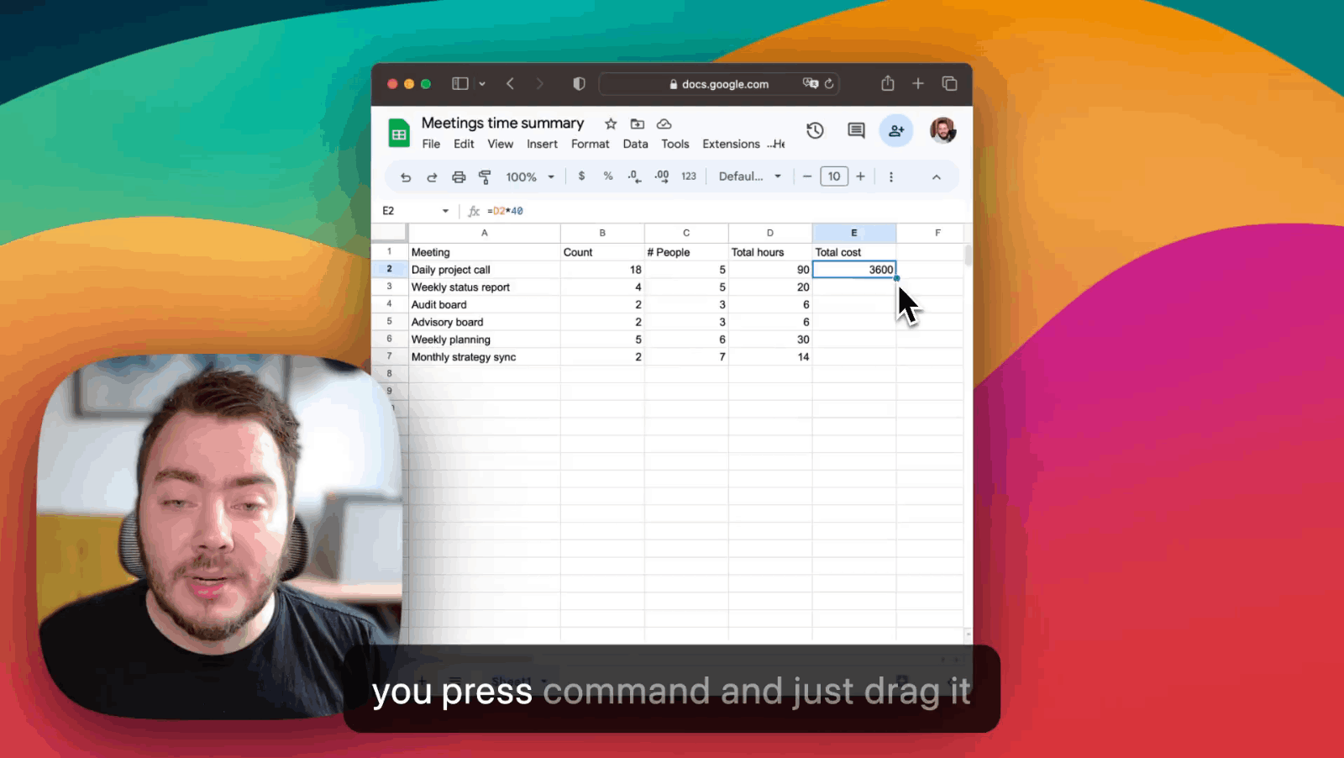Screen dimensions: 1344x758
Task: Open the View menu
Action: pyautogui.click(x=501, y=144)
